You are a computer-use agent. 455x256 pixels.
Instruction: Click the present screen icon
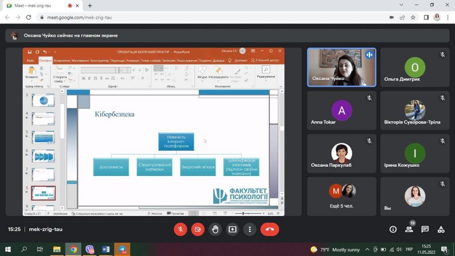tap(232, 229)
